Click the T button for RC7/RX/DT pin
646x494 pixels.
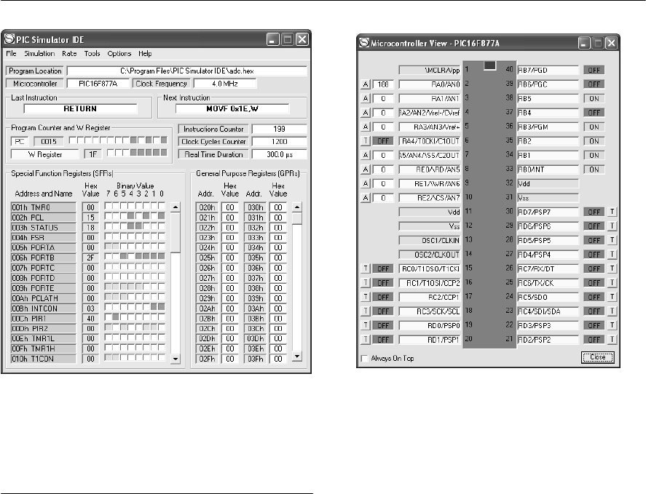(x=612, y=268)
